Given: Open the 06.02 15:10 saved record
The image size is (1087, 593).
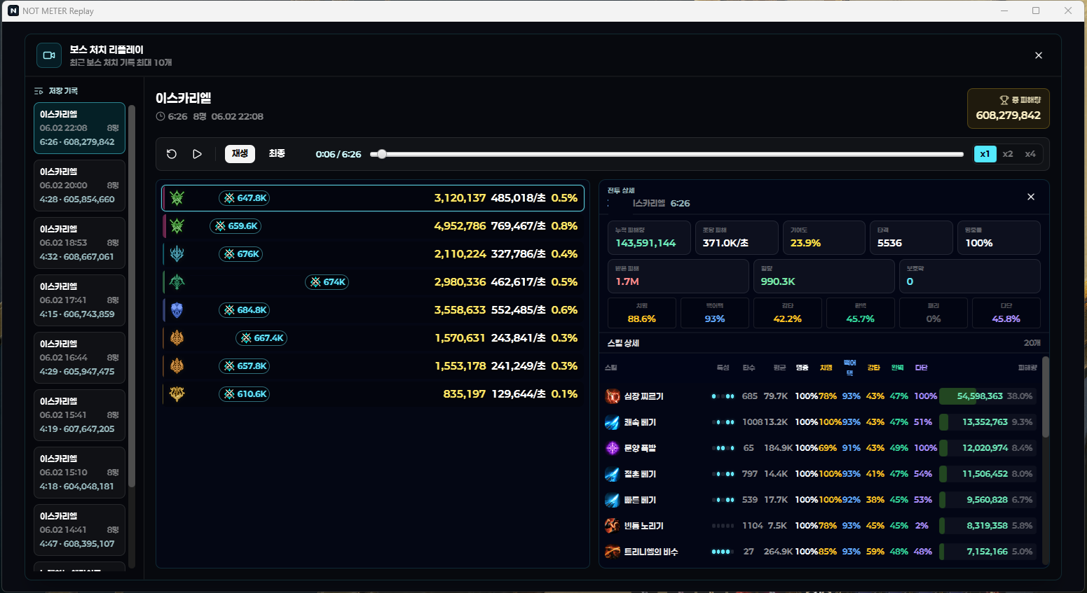Looking at the screenshot, I should 79,473.
